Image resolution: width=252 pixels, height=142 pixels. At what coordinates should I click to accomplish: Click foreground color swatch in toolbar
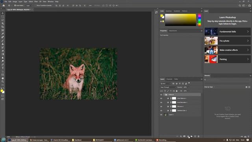point(2,91)
